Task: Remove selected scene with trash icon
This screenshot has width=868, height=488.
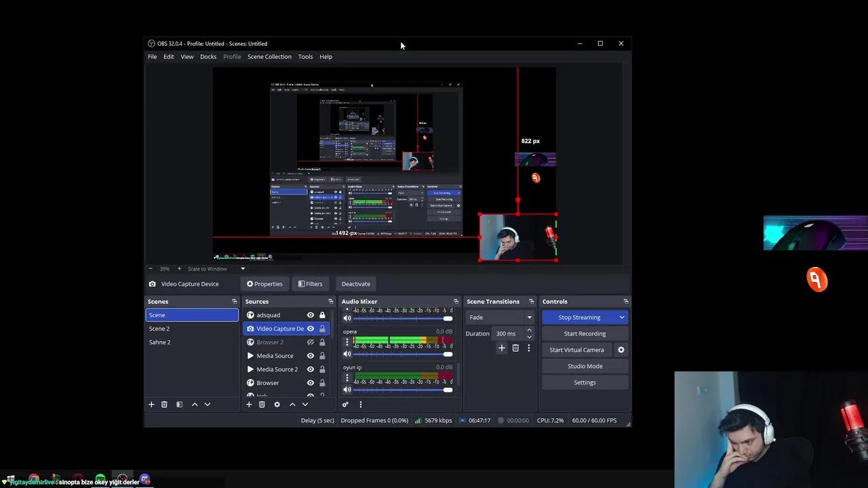Action: pos(164,405)
